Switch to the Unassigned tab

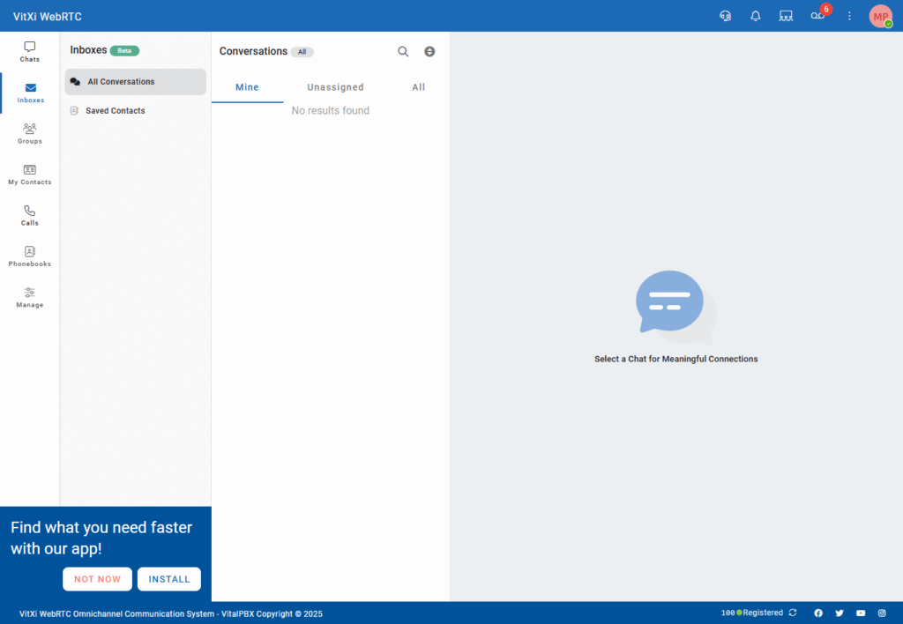[x=335, y=87]
